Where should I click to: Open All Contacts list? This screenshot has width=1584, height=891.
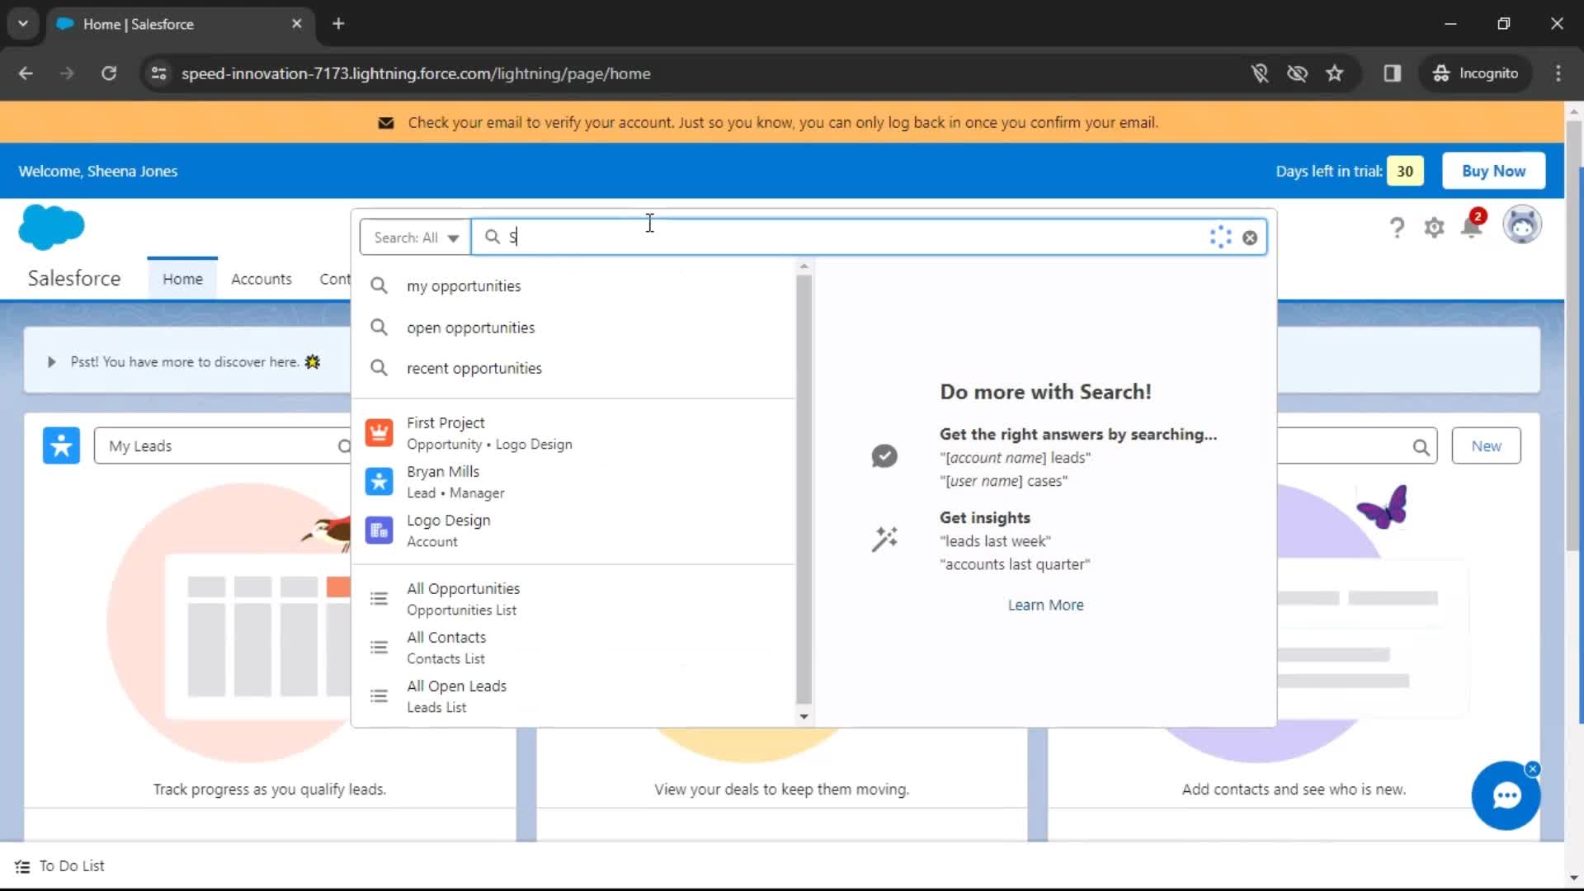point(573,648)
